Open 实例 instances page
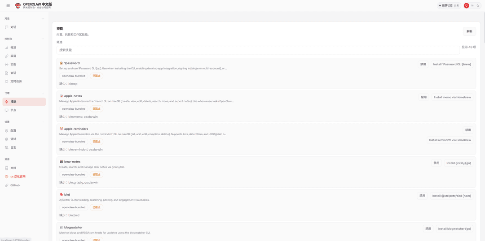Screen dimensions: 485x241 (24, 65)
